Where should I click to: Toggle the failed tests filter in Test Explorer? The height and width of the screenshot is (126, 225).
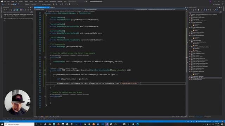[21, 10]
